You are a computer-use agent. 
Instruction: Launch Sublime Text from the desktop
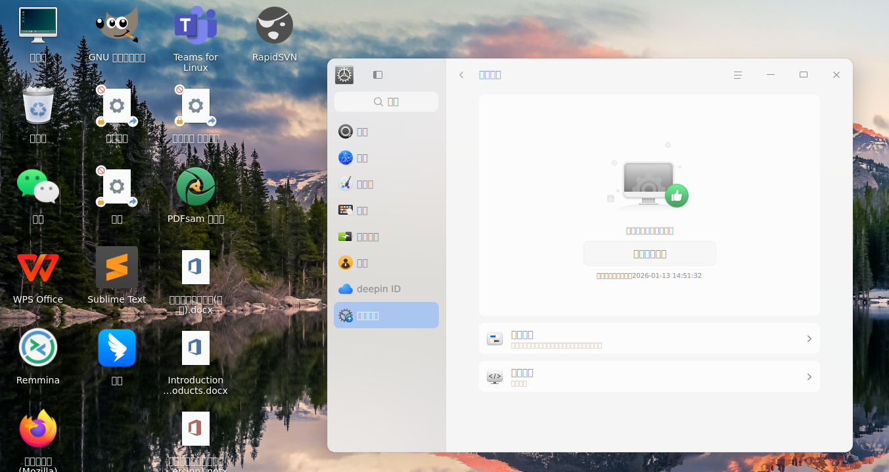pyautogui.click(x=117, y=267)
